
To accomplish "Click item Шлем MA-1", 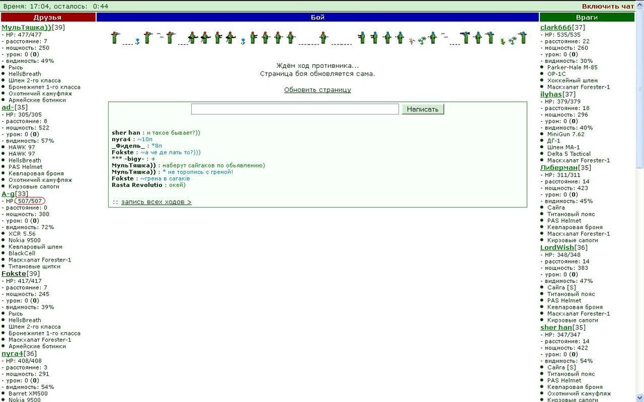I will [x=564, y=147].
